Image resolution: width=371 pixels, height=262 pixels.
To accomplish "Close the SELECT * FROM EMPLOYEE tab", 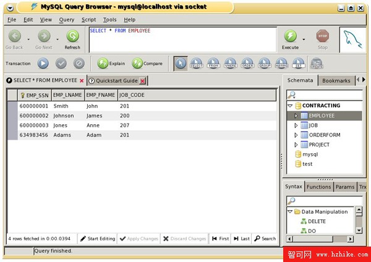I will coord(82,81).
